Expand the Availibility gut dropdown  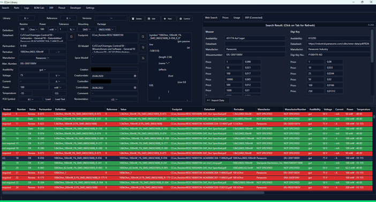point(42,70)
